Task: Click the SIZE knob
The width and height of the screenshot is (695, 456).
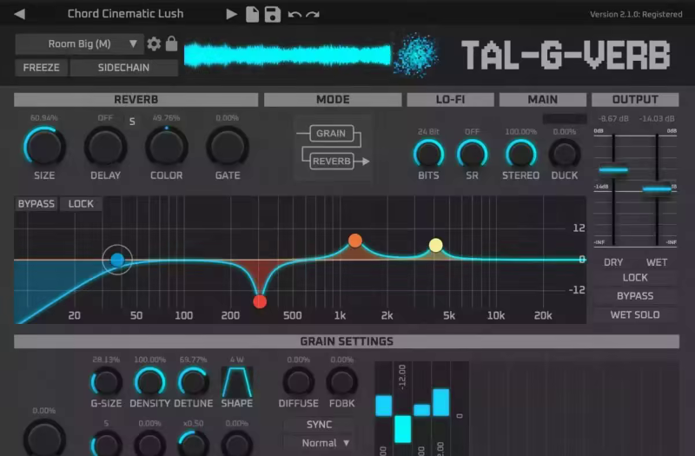Action: [44, 147]
